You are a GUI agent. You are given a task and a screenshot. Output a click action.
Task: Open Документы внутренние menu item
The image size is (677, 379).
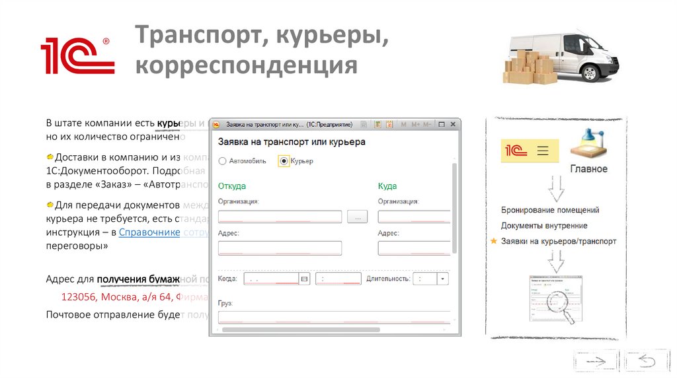pyautogui.click(x=544, y=226)
